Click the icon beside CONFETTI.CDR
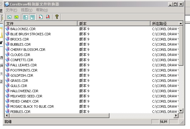The width and height of the screenshot is (190, 129). 8,60
